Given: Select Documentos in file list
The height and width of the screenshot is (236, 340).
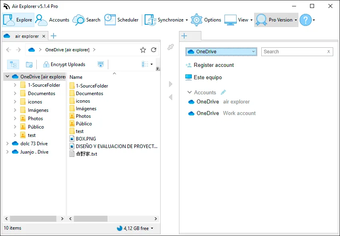Looking at the screenshot, I should coord(86,93).
